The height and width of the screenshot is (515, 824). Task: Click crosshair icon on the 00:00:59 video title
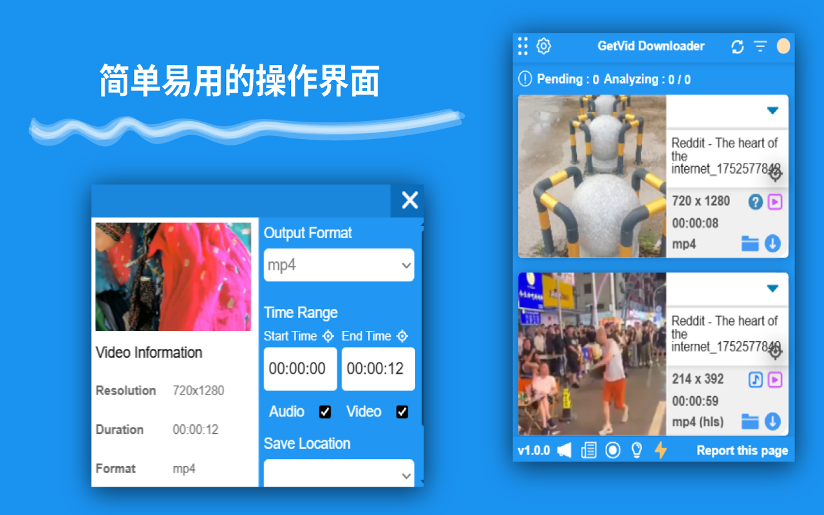coord(776,352)
